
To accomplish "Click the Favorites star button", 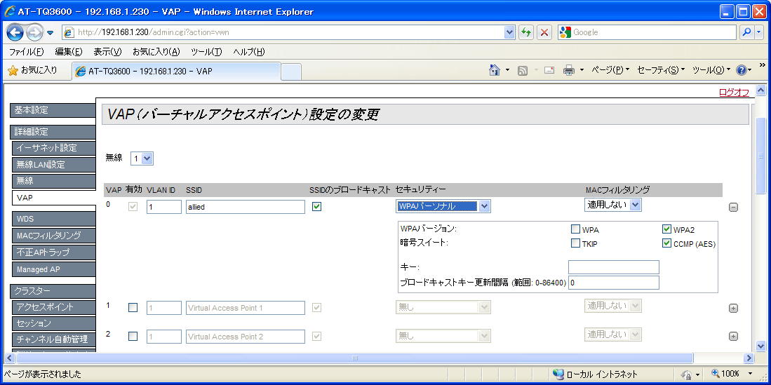I will pos(32,70).
